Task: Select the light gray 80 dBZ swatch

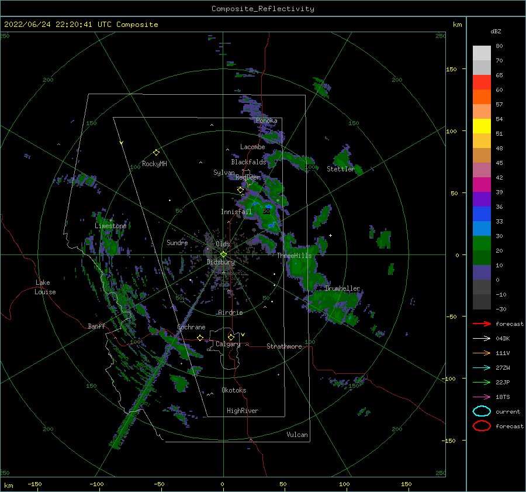Action: tap(482, 53)
